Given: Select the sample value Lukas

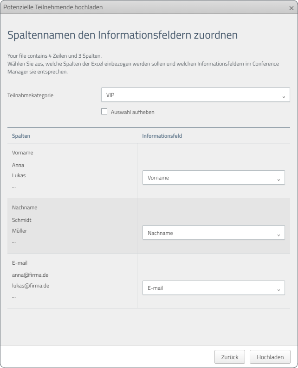Looking at the screenshot, I should tap(19, 175).
